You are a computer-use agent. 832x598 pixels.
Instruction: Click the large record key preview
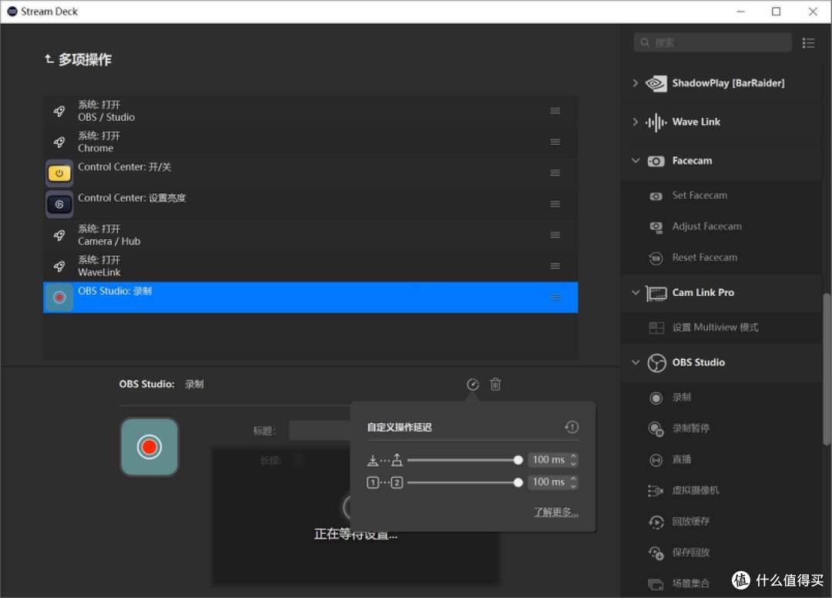click(x=149, y=447)
